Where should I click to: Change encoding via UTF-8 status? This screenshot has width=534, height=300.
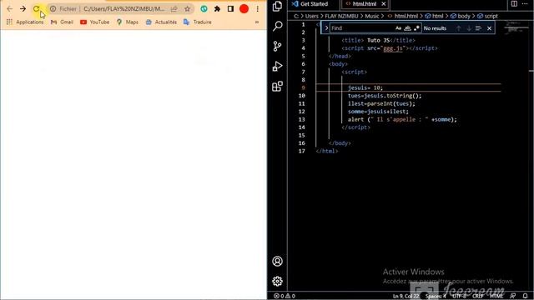click(459, 296)
